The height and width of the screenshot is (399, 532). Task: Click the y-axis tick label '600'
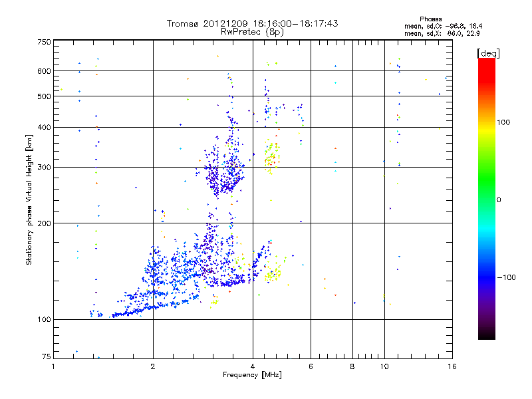(x=44, y=71)
